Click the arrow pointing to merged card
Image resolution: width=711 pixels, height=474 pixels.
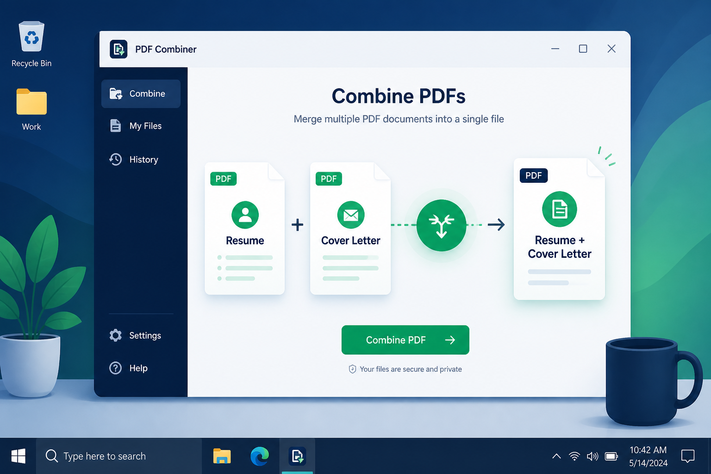496,225
